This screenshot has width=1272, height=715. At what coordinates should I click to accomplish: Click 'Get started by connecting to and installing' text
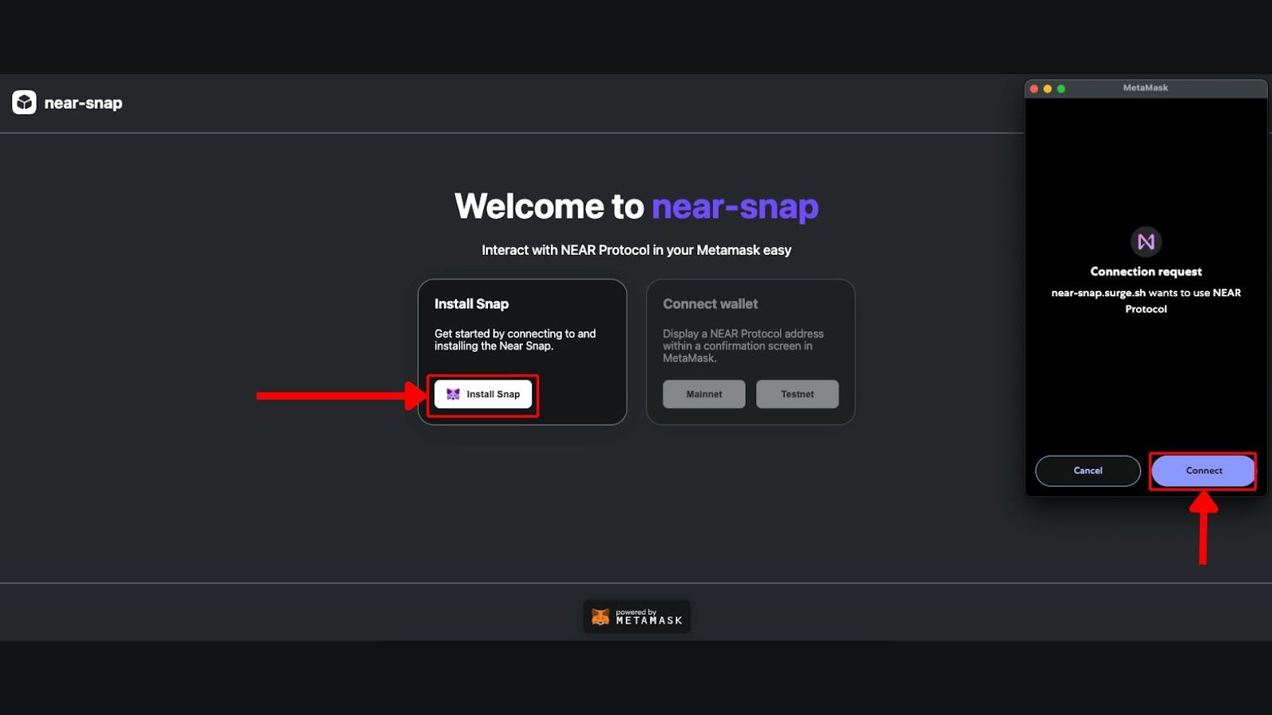tap(514, 340)
